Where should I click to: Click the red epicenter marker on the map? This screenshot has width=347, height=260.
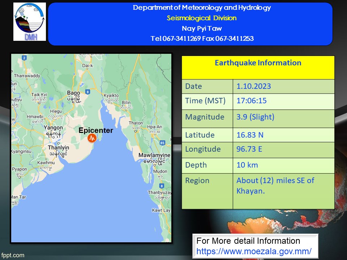click(92, 138)
